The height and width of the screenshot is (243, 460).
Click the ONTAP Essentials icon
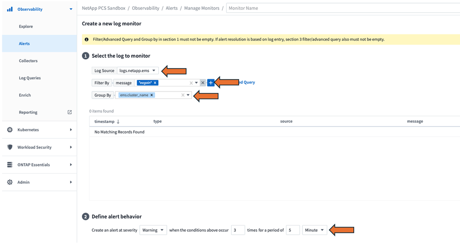tap(10, 165)
